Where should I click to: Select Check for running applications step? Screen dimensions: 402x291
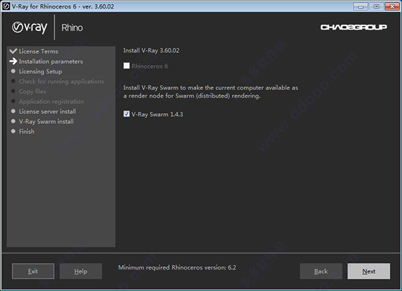(x=62, y=82)
